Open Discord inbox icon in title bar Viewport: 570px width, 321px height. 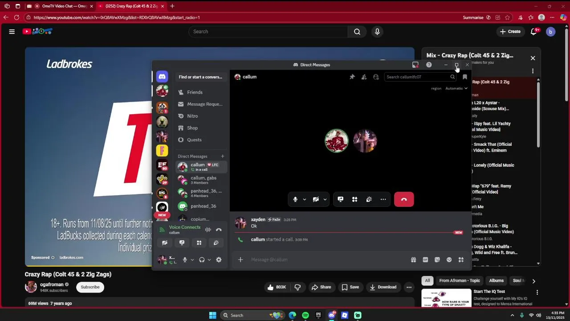coord(415,65)
